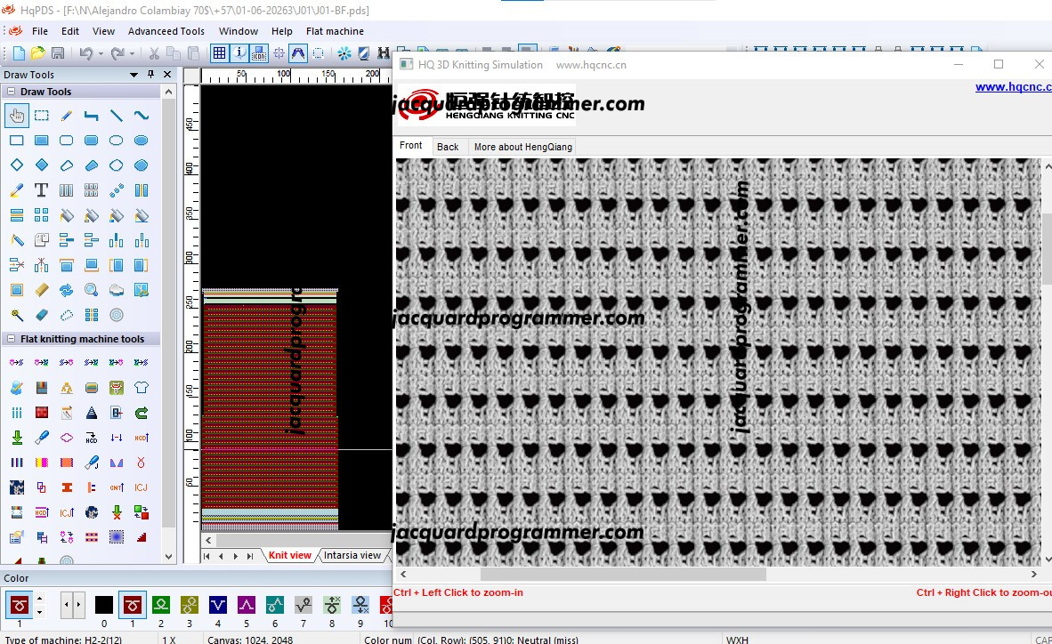Select the hollow rectangle shape tool

[x=17, y=141]
